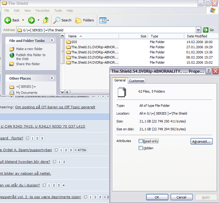
Task: Open the Search pane
Action: click(63, 20)
